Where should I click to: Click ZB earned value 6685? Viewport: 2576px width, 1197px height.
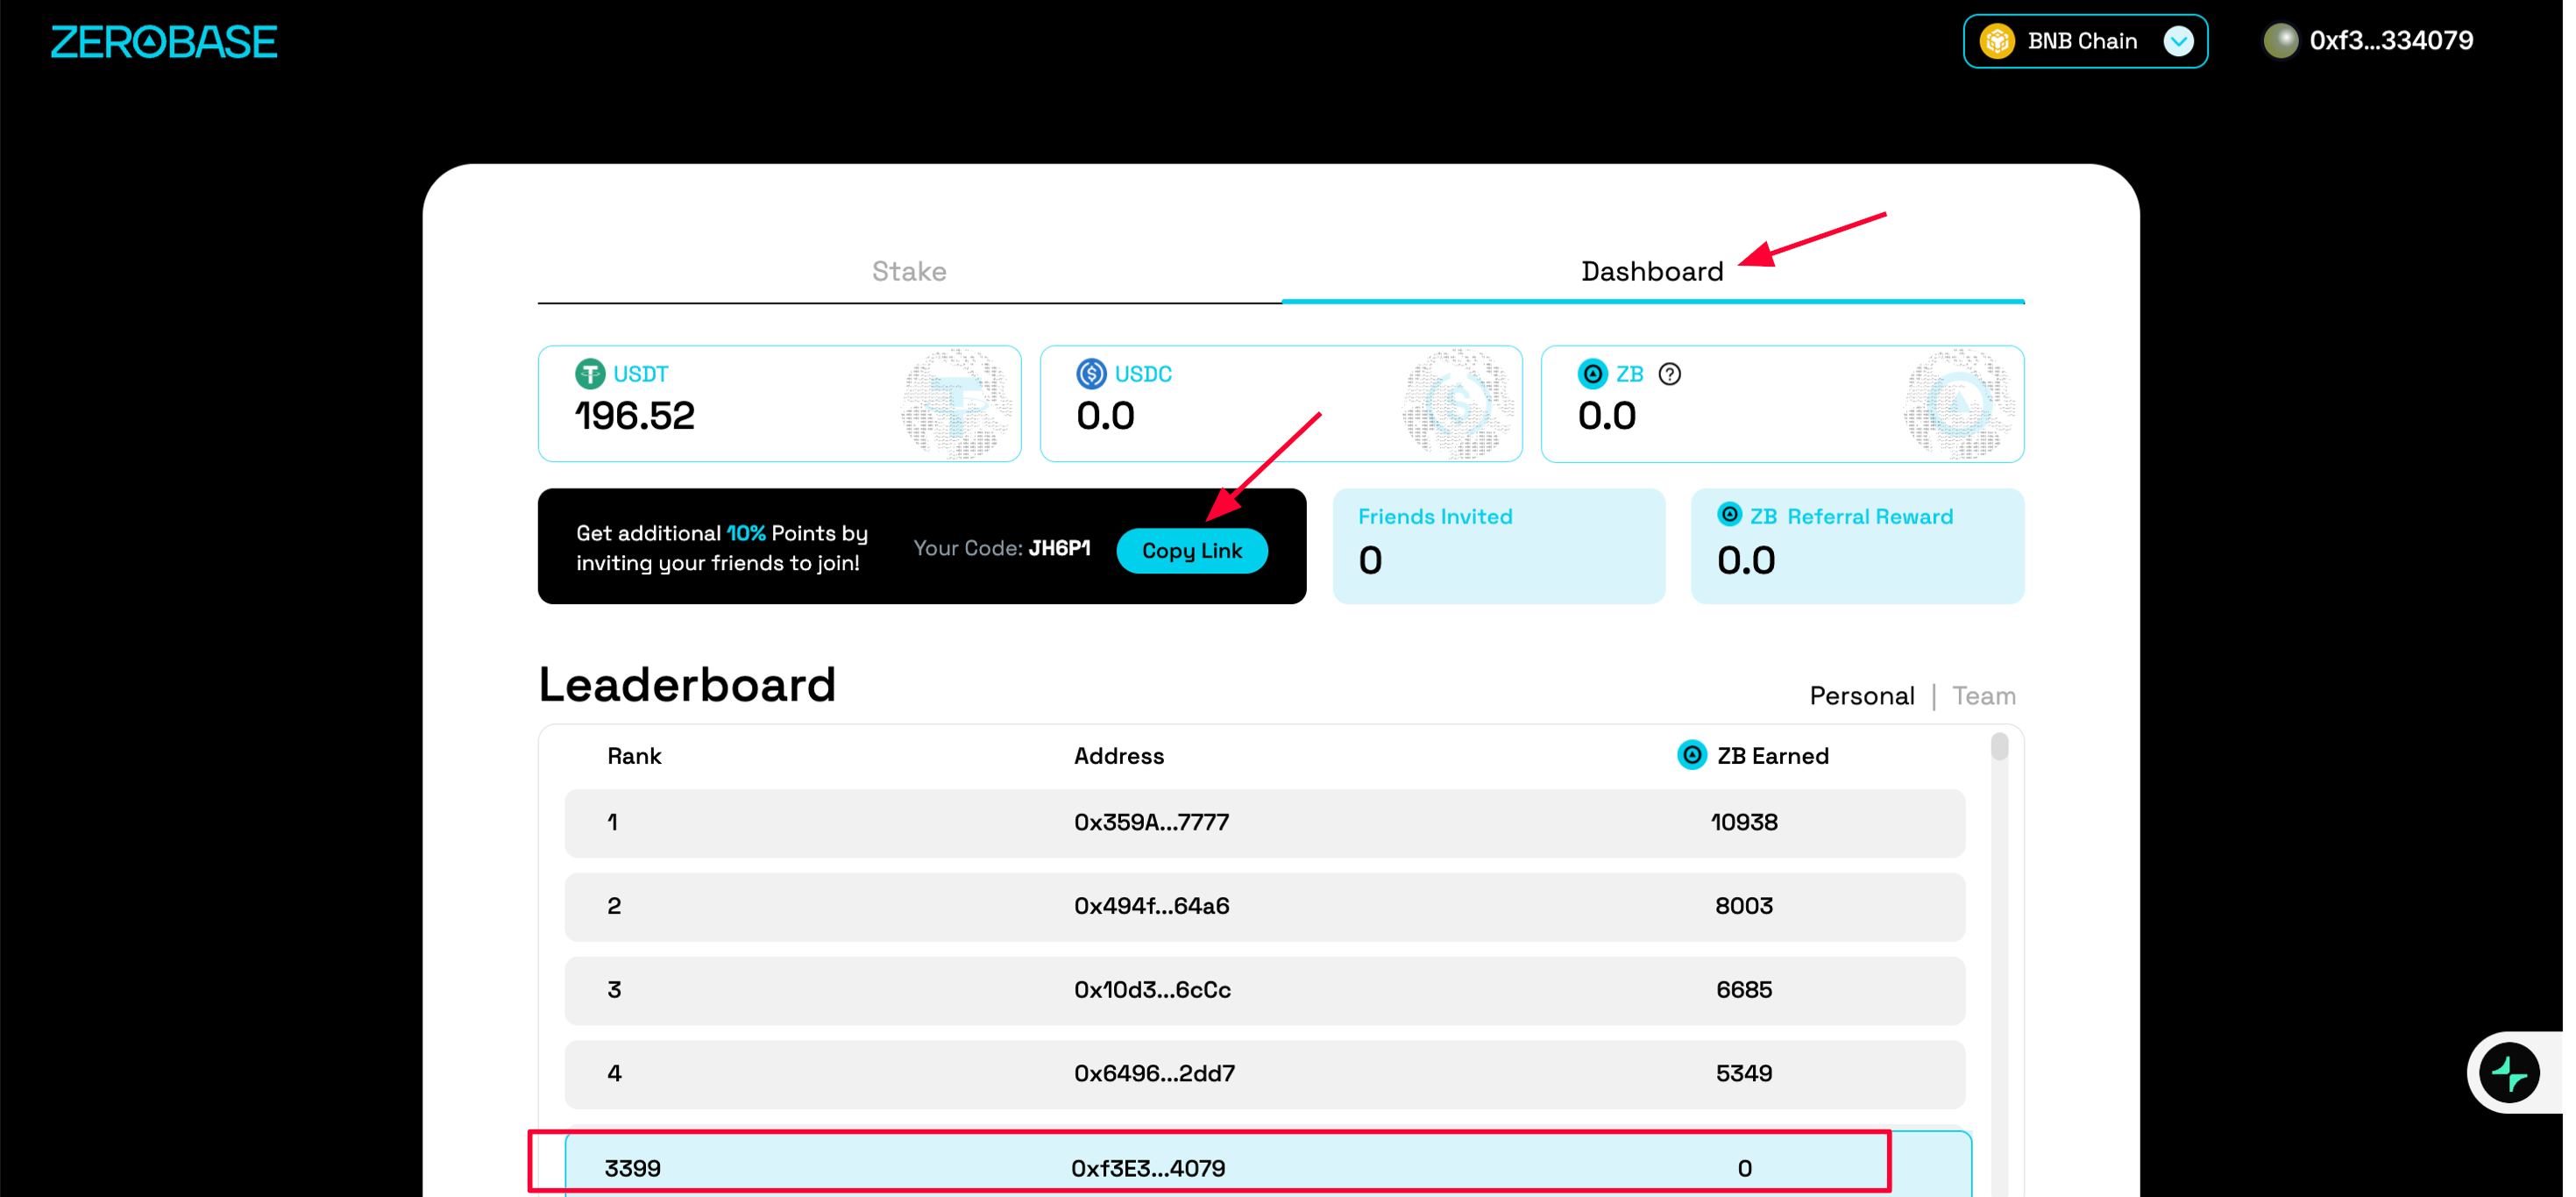[x=1744, y=990]
